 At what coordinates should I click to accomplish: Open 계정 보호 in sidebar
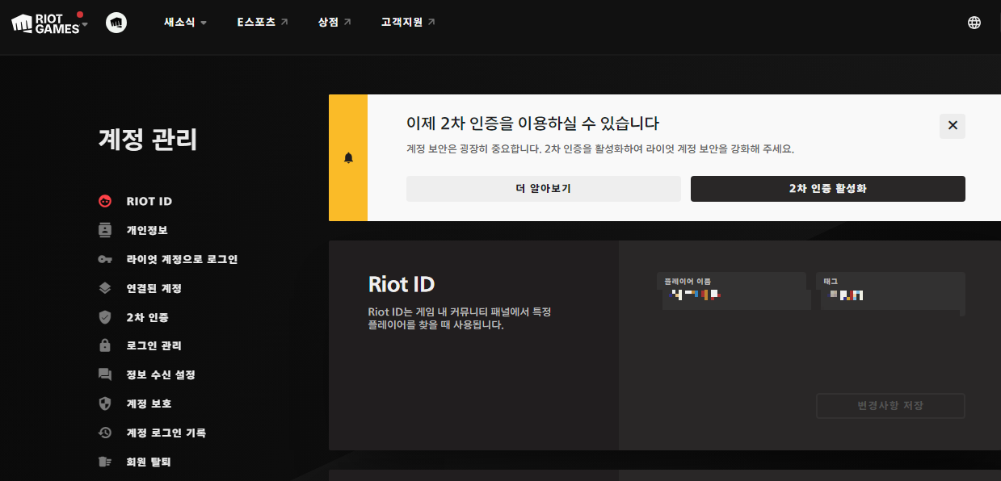click(149, 404)
